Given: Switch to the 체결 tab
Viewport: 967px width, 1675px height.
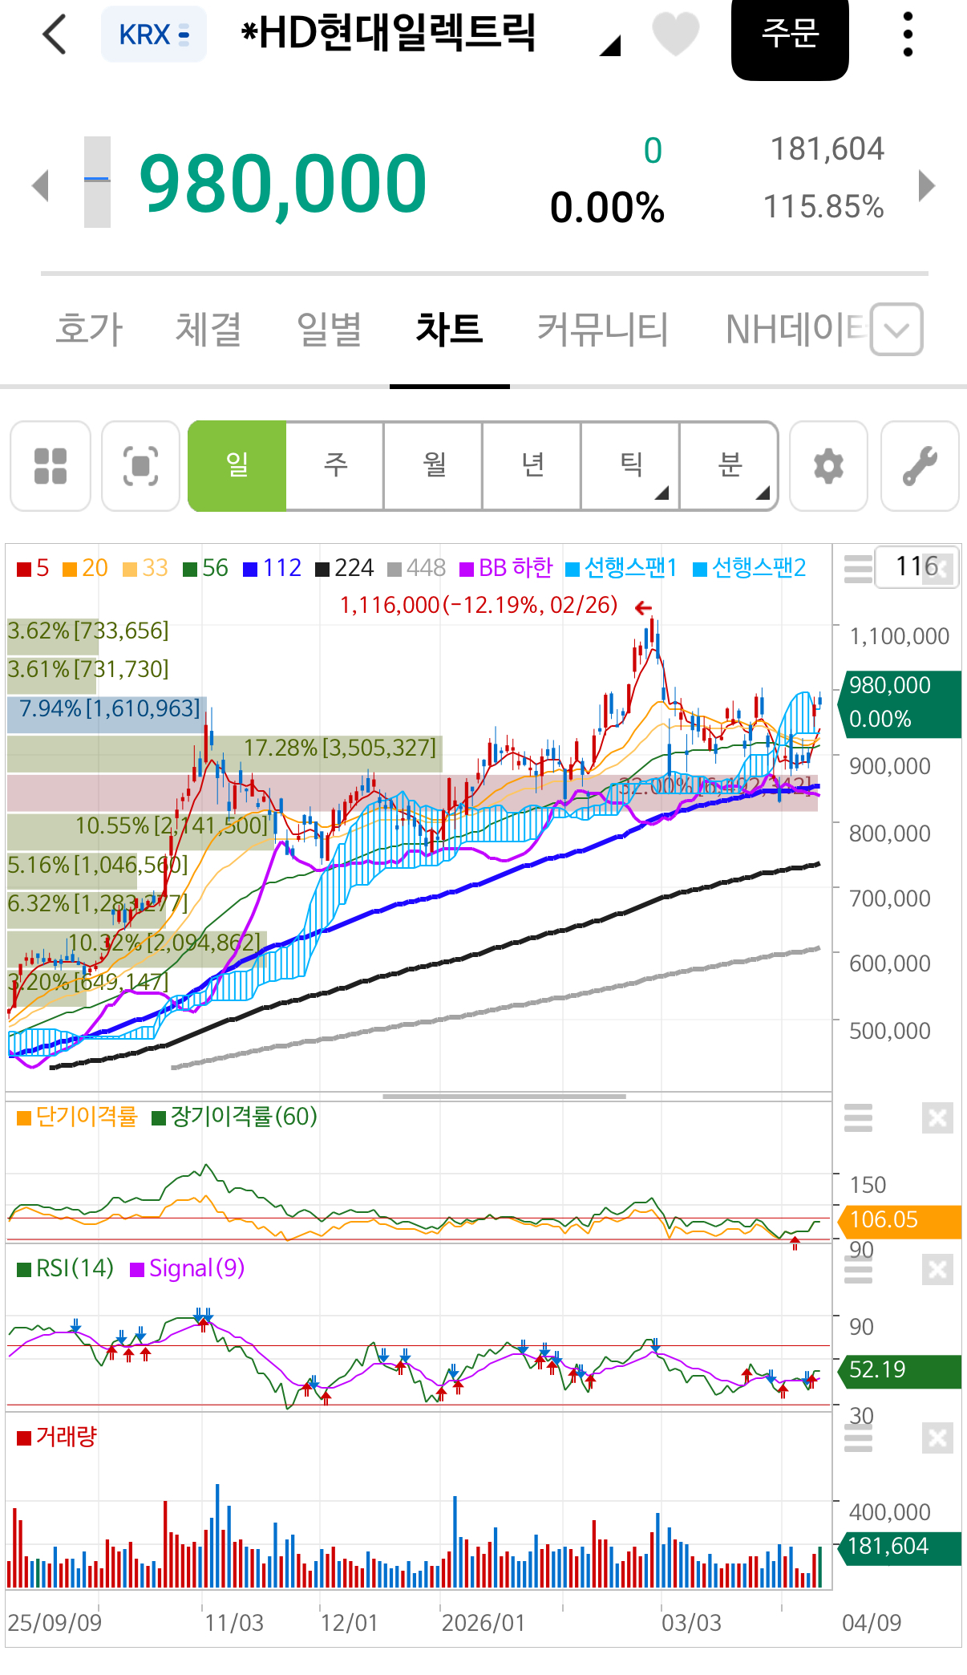Looking at the screenshot, I should pyautogui.click(x=208, y=329).
